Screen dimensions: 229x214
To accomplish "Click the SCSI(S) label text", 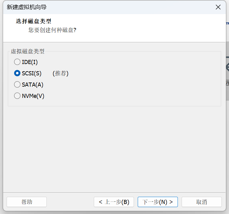I will click(x=31, y=73).
